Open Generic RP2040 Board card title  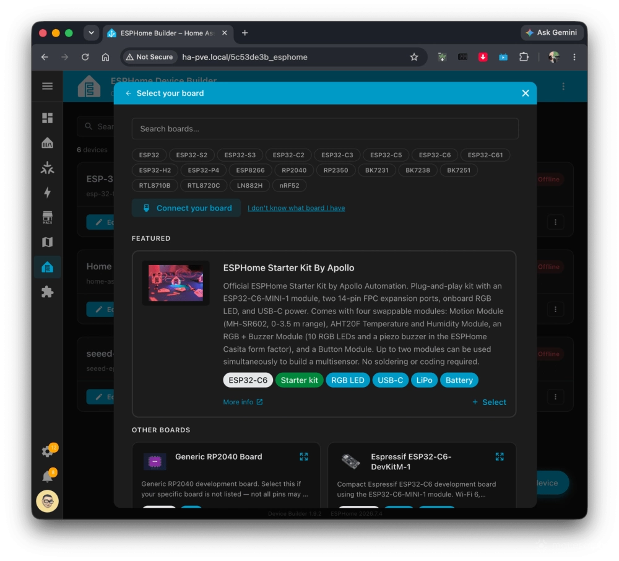coord(219,457)
